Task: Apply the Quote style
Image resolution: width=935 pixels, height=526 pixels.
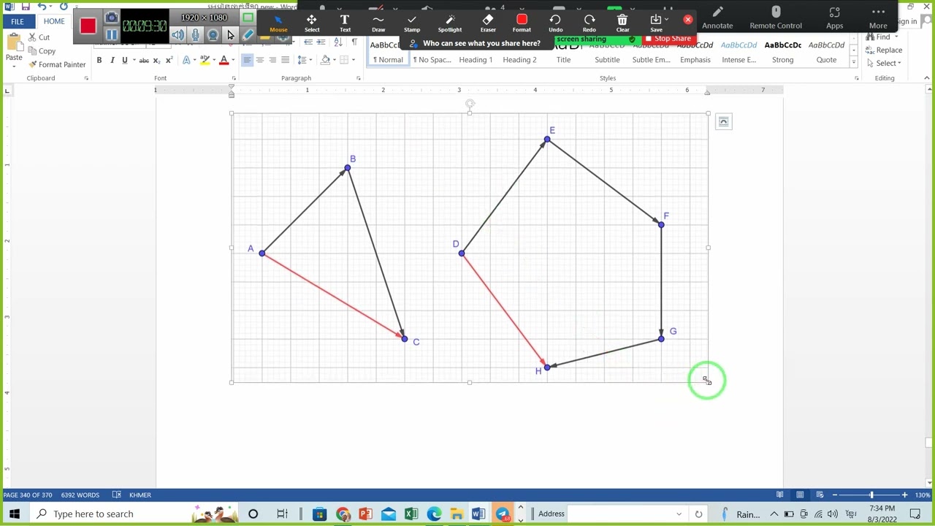Action: tap(826, 51)
